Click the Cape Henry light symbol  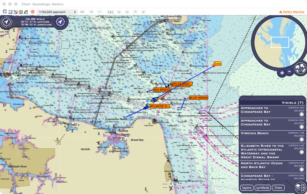click(x=154, y=121)
